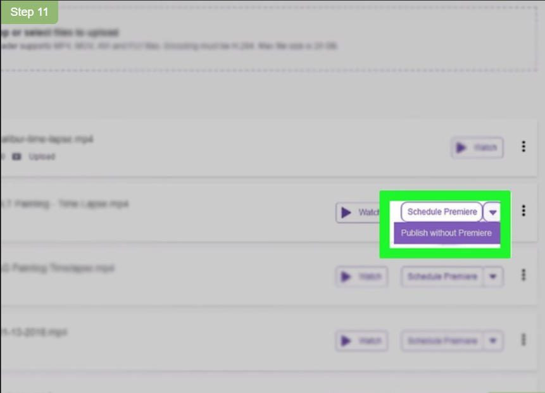The height and width of the screenshot is (393, 545).
Task: Open more options for 13-2018.mp4
Action: click(x=523, y=339)
